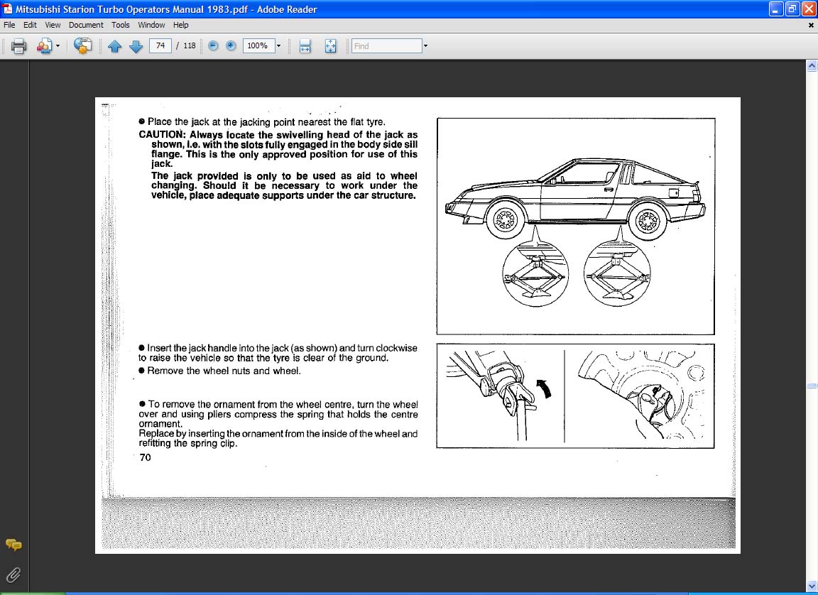Open the Tools menu
Viewport: 818px width, 595px height.
click(121, 25)
